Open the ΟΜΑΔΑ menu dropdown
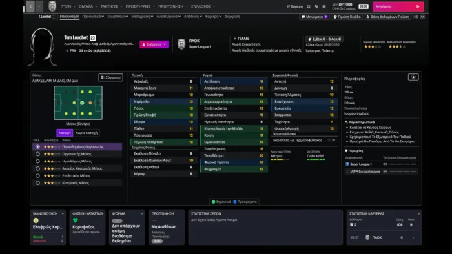452x254 pixels. pyautogui.click(x=88, y=6)
